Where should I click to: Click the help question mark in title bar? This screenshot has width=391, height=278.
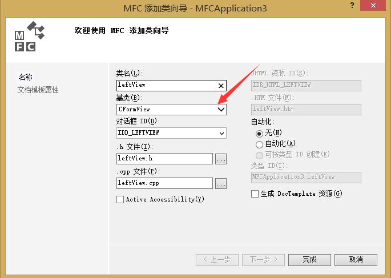pos(352,5)
